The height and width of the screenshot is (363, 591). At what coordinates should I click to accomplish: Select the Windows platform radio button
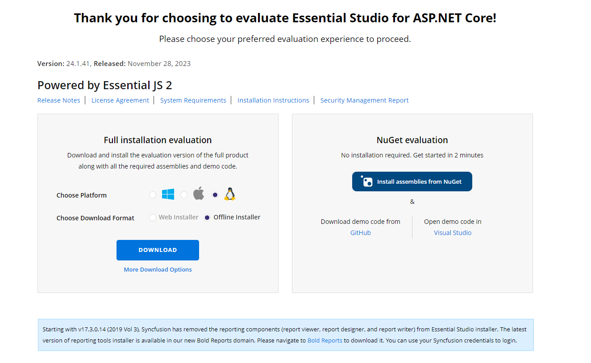coord(152,194)
